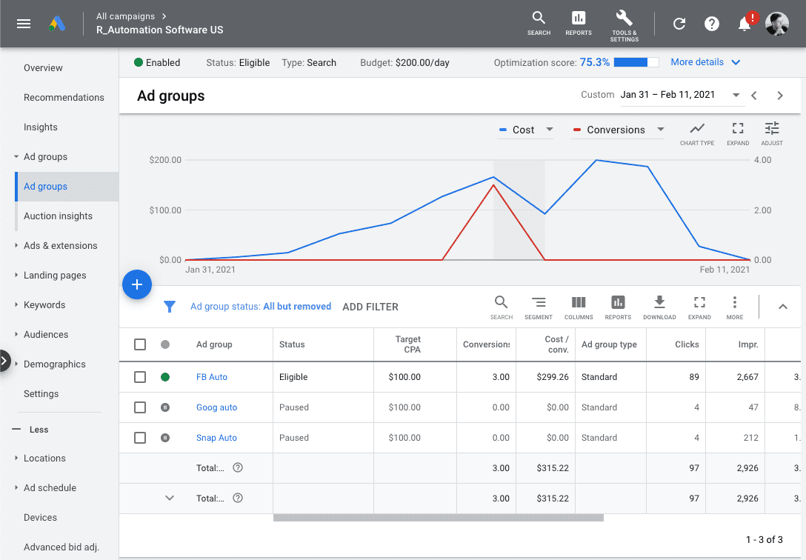Open the Cost metric dropdown
The width and height of the screenshot is (806, 560).
tap(527, 130)
